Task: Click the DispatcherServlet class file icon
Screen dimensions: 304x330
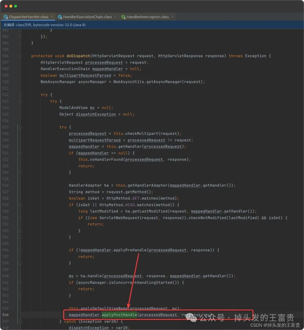Action: 6,17
